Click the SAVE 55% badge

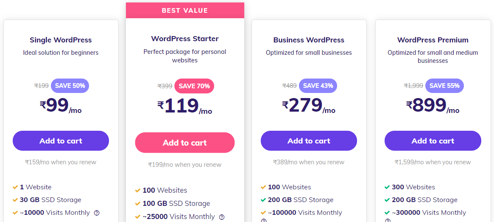click(444, 86)
